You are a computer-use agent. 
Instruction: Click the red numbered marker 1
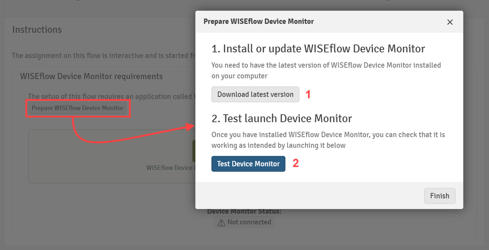[308, 94]
